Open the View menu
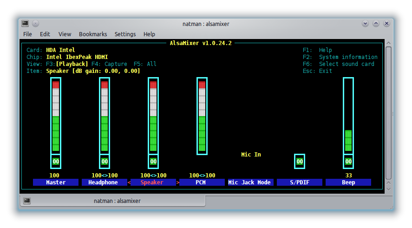The width and height of the screenshot is (412, 228). point(65,34)
